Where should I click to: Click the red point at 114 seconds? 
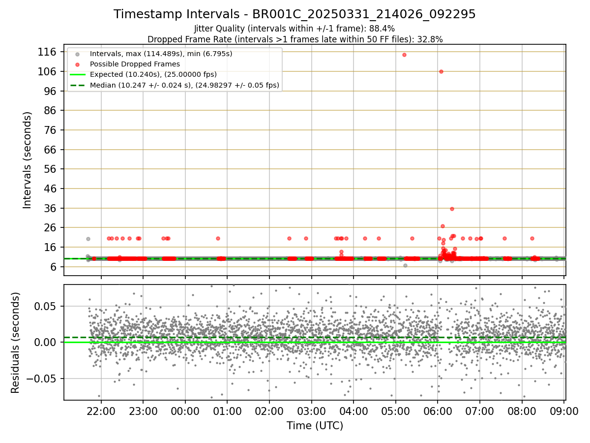[404, 55]
